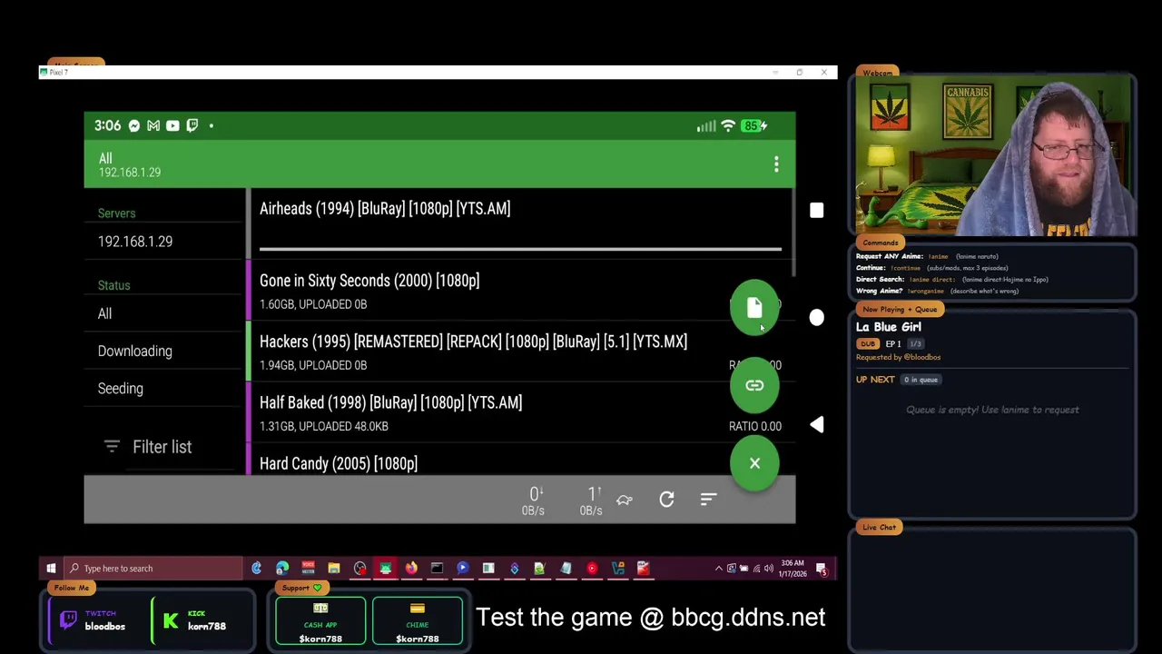Tap the upload speed 0B/s indicator
This screenshot has height=654, width=1162.
(x=591, y=500)
